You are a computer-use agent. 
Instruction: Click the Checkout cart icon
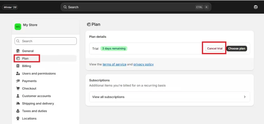click(18, 88)
